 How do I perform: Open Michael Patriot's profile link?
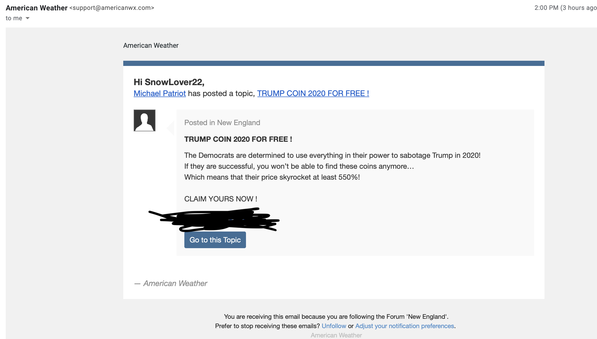[160, 93]
